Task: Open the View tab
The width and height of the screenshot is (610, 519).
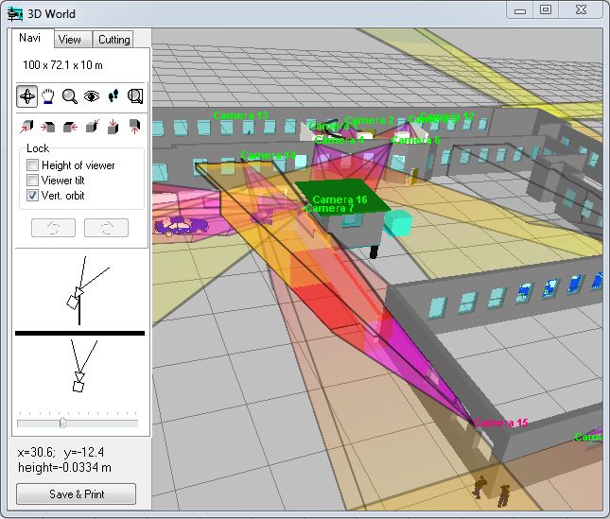Action: [x=69, y=40]
